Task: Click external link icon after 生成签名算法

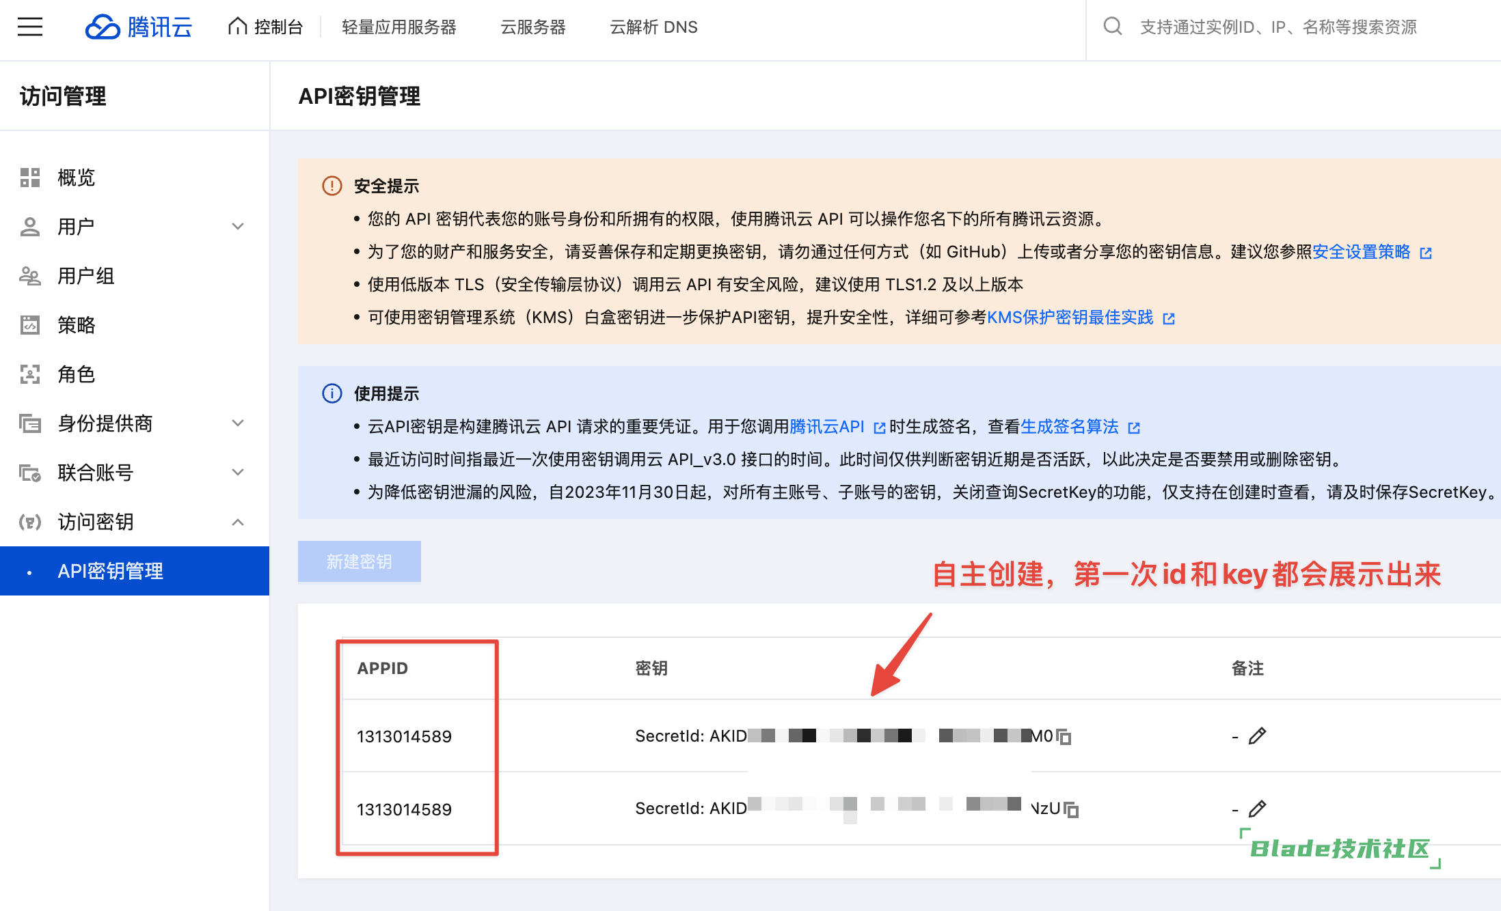Action: pyautogui.click(x=1133, y=428)
